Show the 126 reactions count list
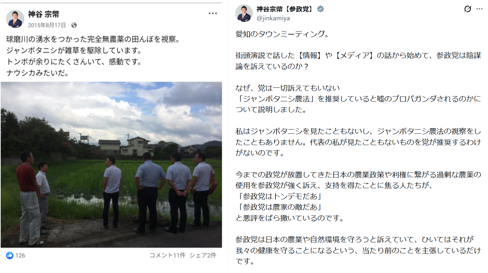The image size is (488, 273). tap(20, 255)
